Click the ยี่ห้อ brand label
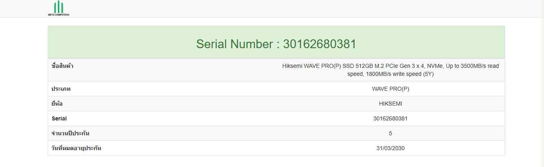Viewport: 544px width, 167px height. [57, 104]
